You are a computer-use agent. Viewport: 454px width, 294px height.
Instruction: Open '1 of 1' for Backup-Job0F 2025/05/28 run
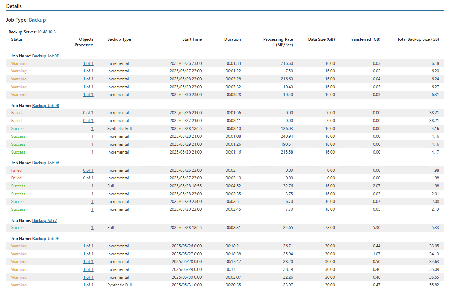(88, 262)
